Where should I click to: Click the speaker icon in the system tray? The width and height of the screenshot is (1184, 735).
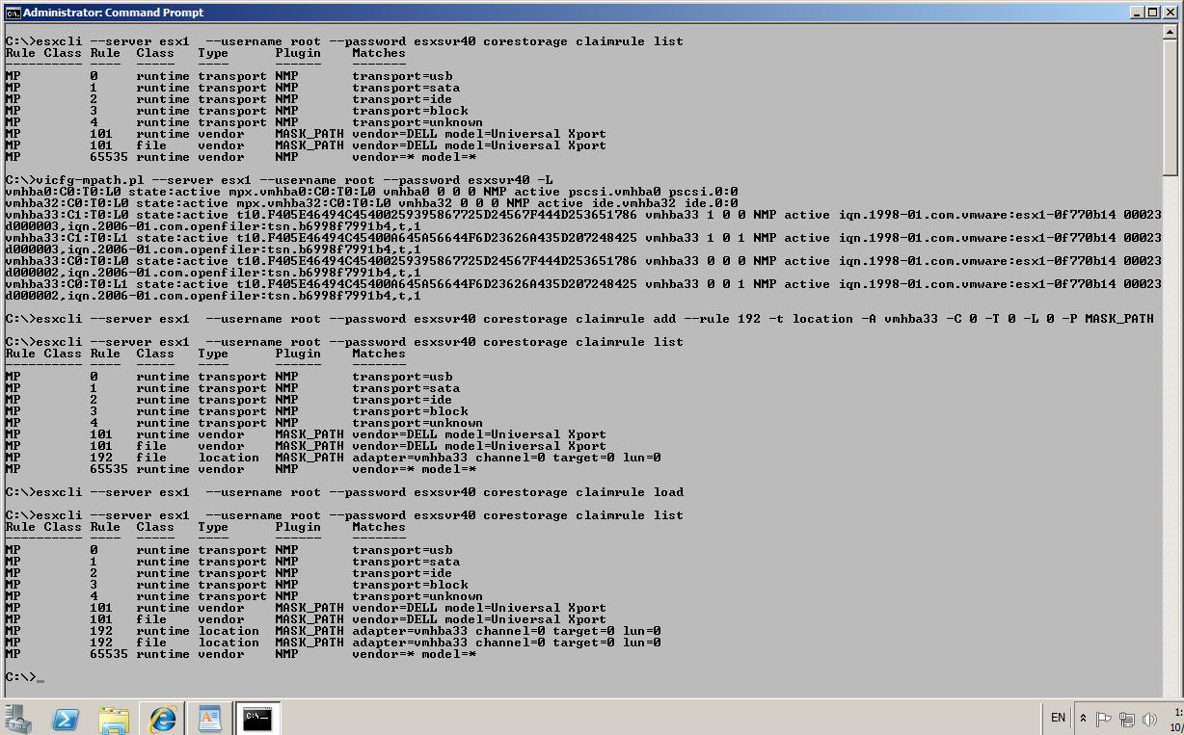point(1147,718)
